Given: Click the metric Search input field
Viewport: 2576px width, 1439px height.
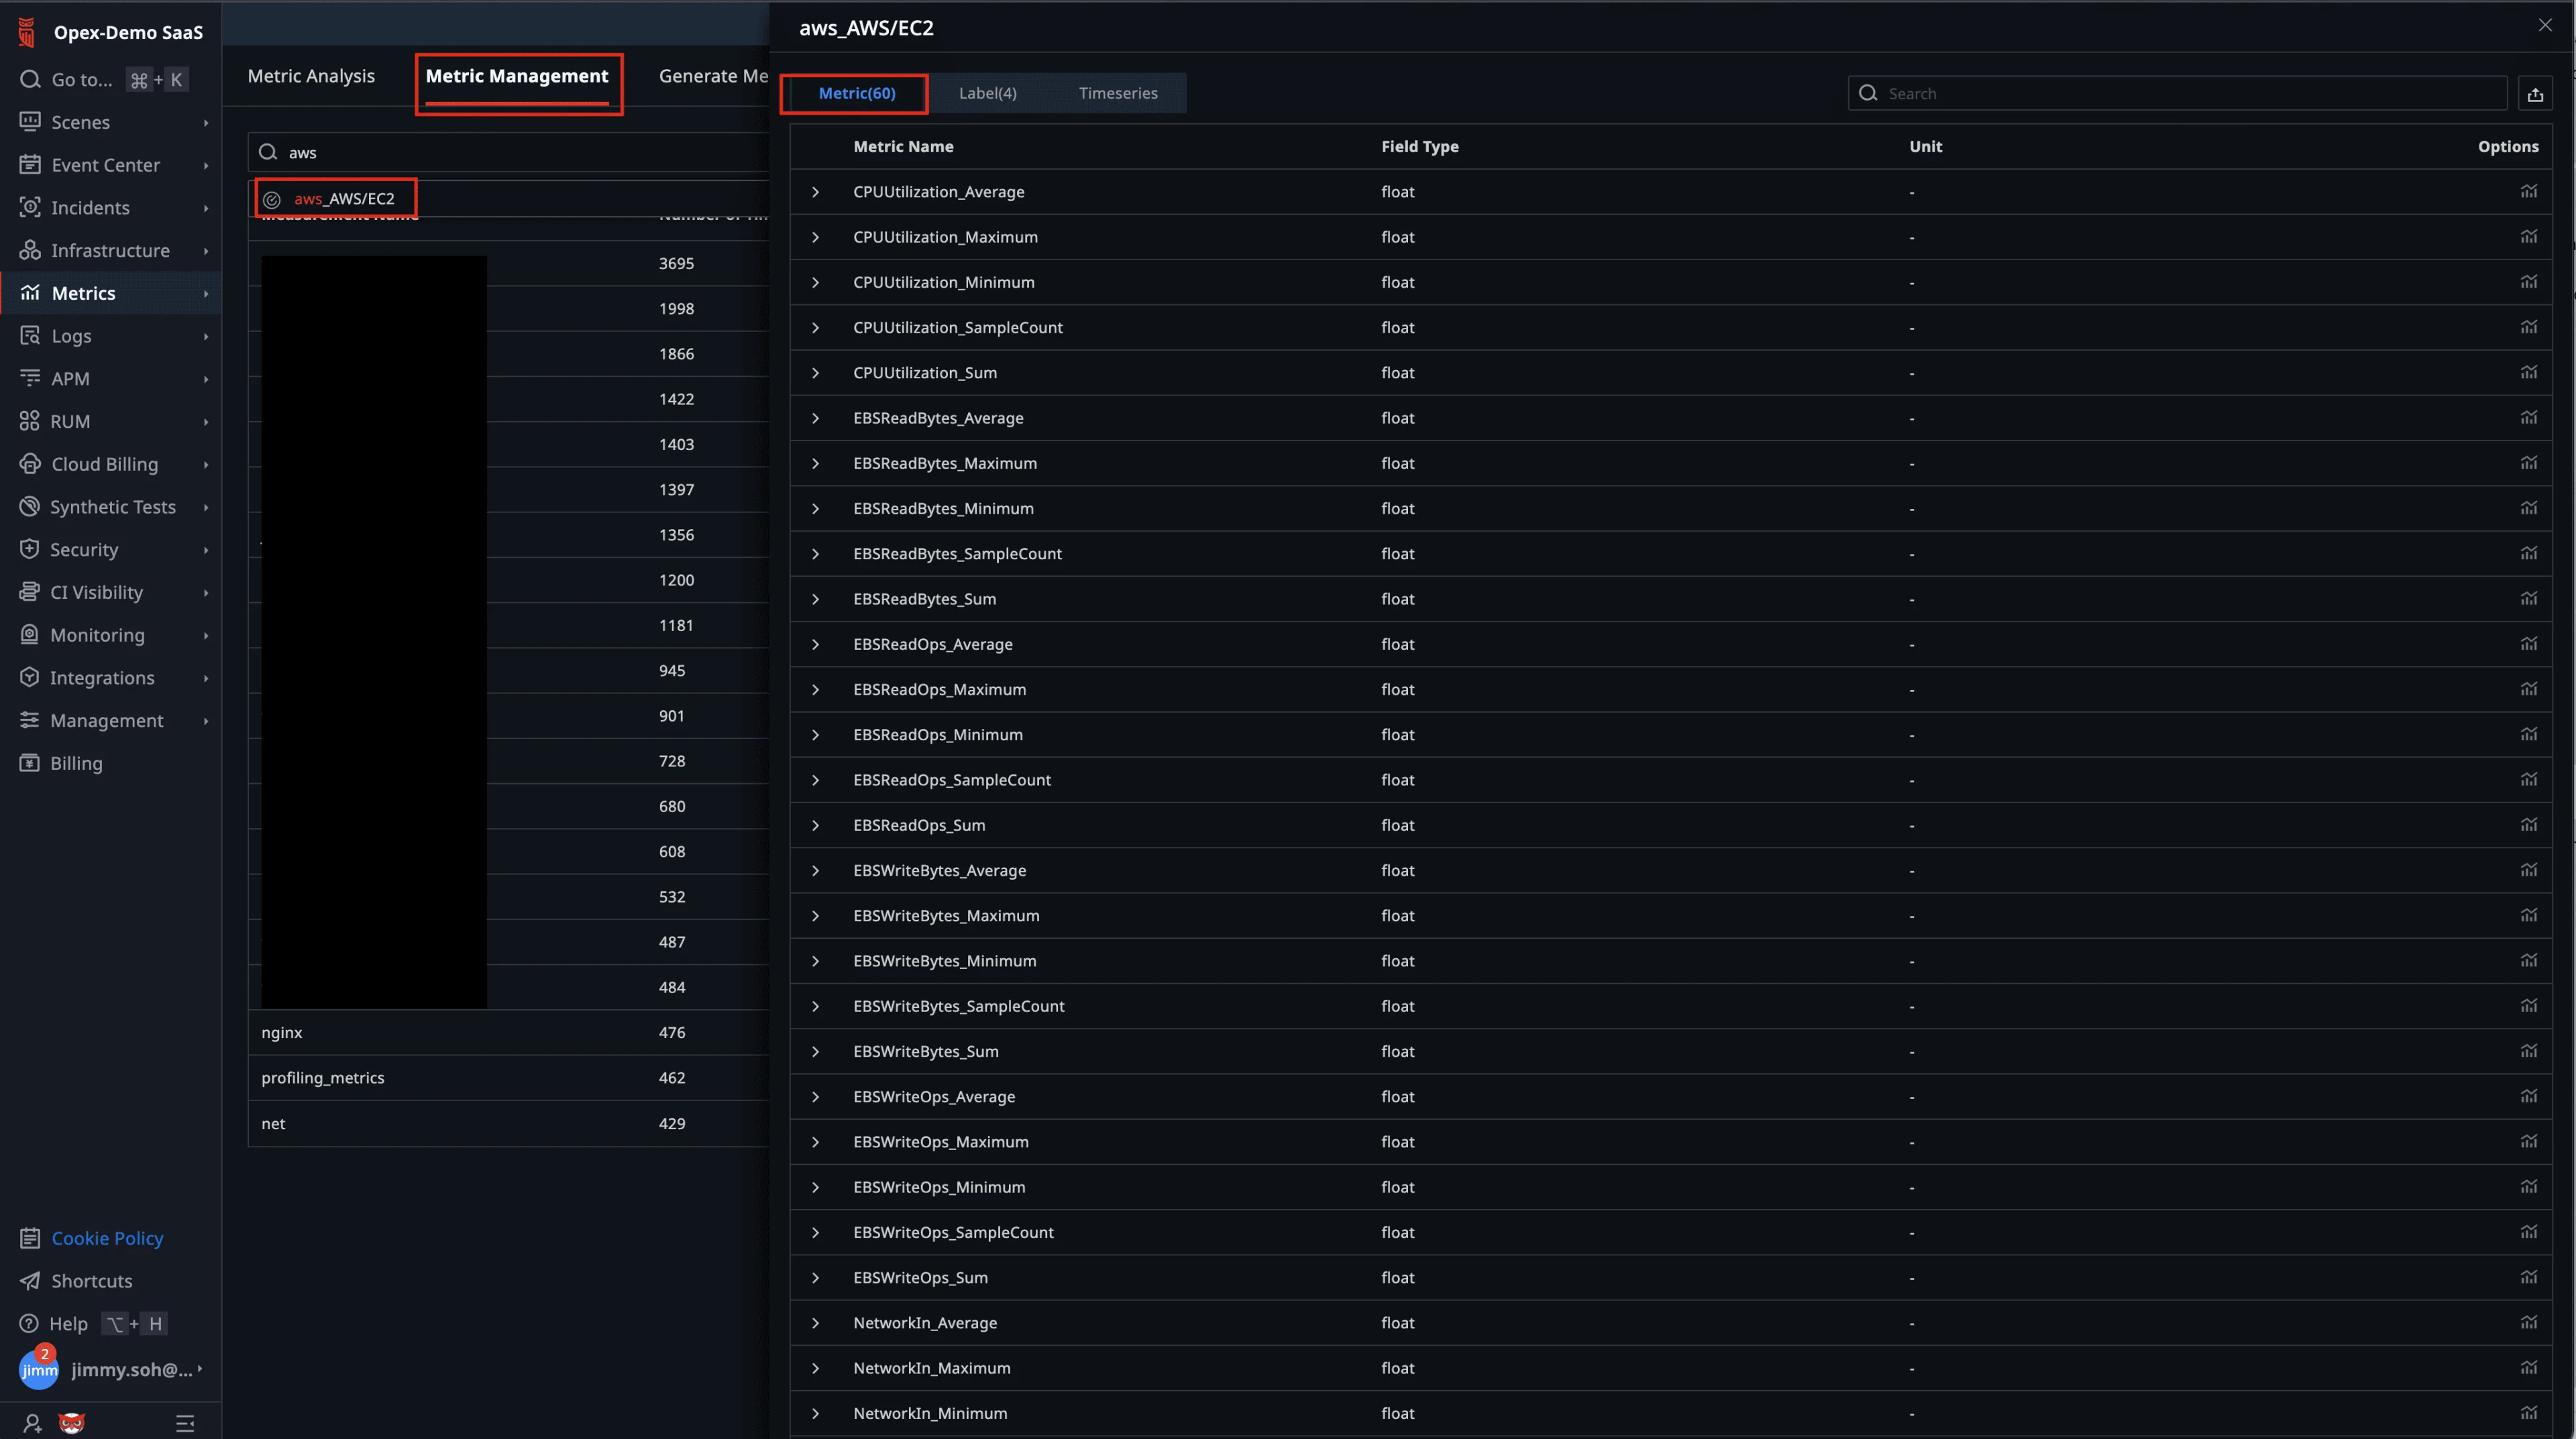Looking at the screenshot, I should [2190, 94].
